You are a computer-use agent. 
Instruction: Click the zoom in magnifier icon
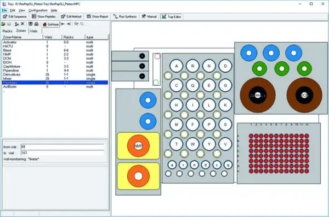(x=76, y=24)
